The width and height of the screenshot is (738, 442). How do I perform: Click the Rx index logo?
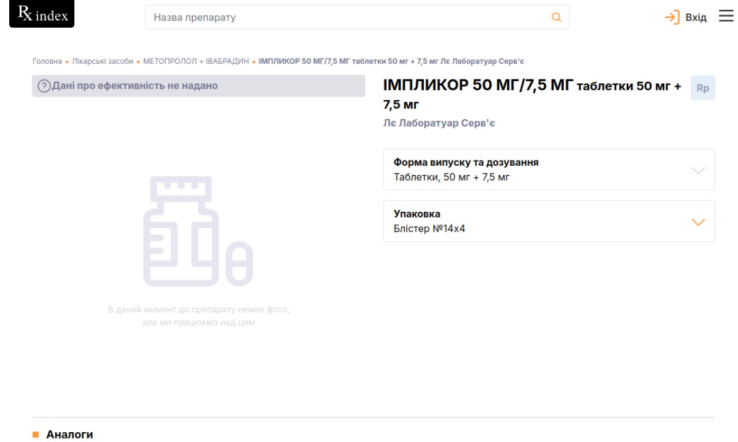tap(42, 14)
